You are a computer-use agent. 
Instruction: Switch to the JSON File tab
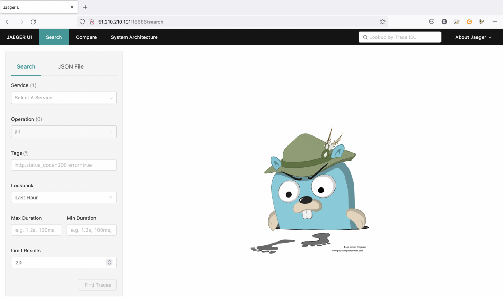[71, 66]
